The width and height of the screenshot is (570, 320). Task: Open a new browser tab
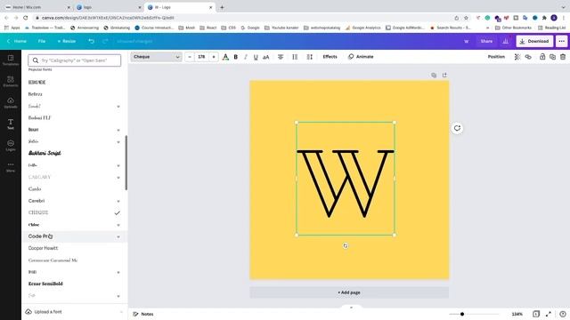pos(222,7)
